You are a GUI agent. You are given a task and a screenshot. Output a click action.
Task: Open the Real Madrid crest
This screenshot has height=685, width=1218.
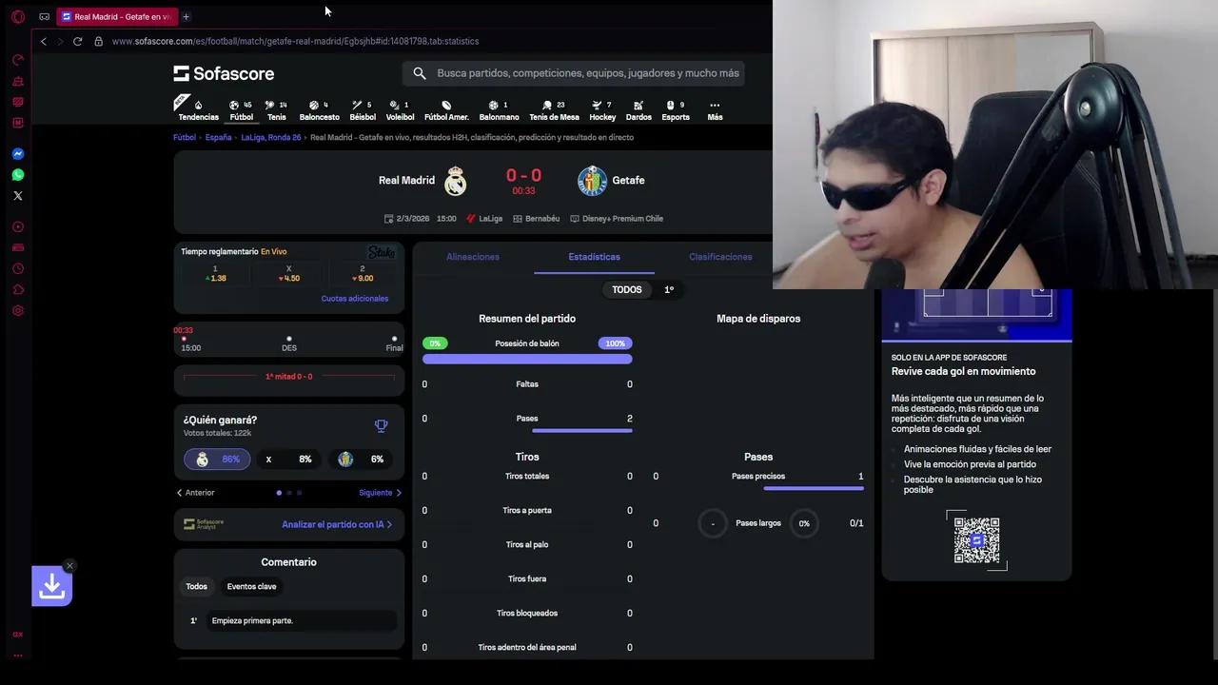pyautogui.click(x=456, y=181)
